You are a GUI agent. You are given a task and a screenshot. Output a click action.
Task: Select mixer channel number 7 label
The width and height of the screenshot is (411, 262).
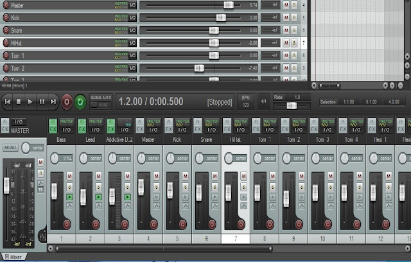236,239
